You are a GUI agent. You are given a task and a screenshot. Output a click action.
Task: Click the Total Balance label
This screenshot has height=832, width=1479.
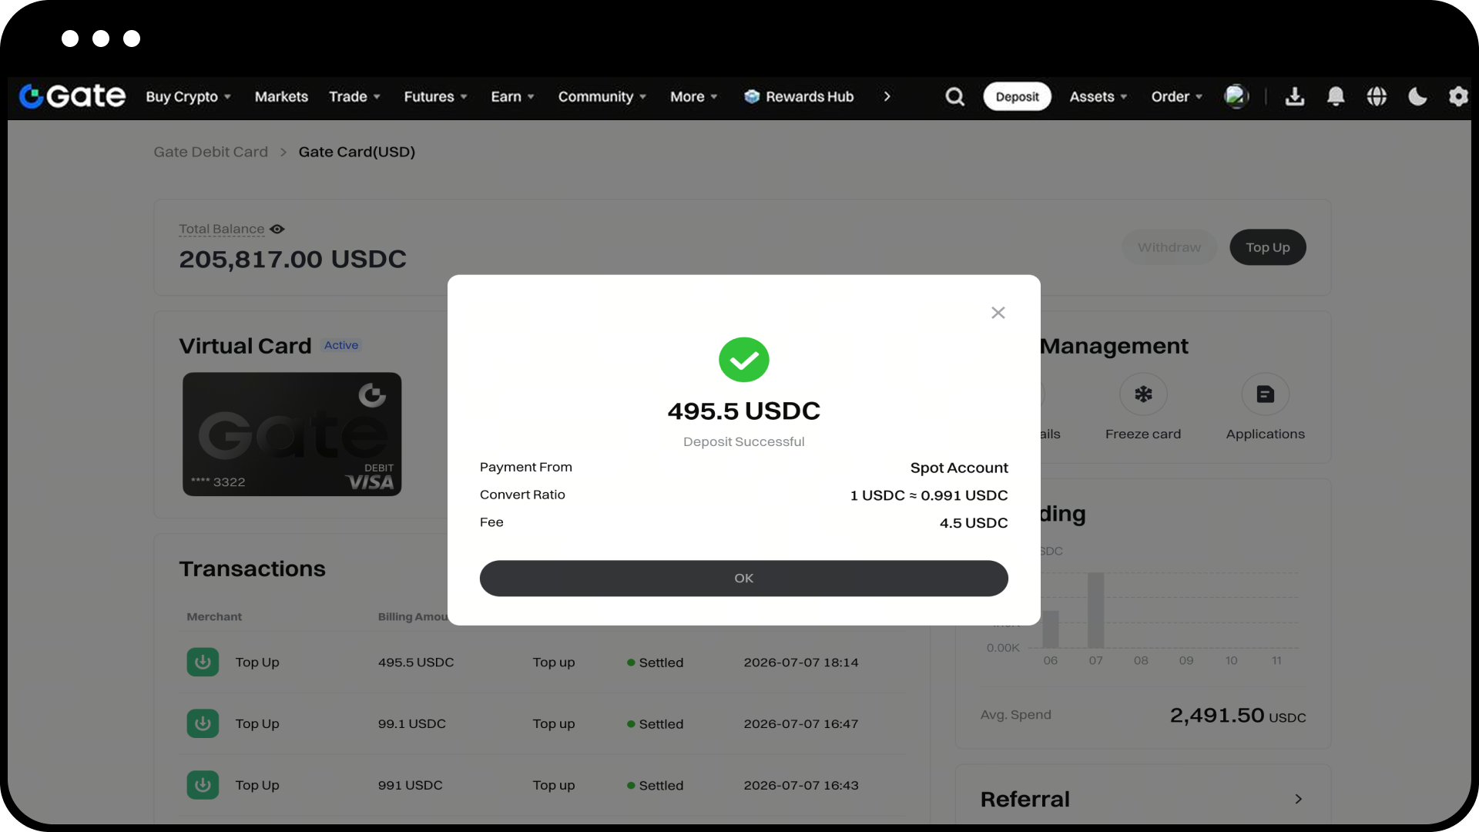pyautogui.click(x=221, y=229)
